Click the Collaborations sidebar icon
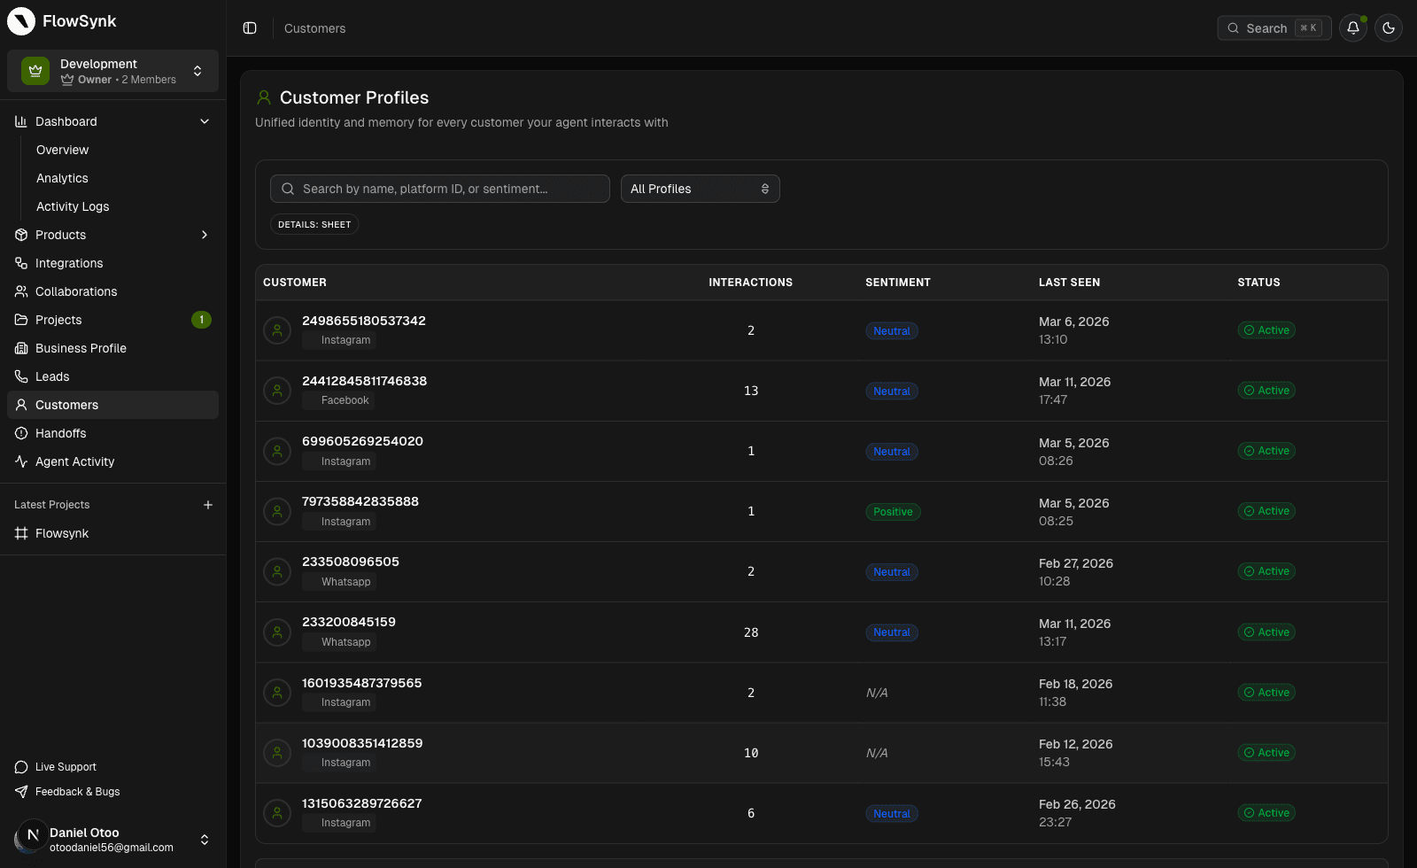This screenshot has height=868, width=1417. pos(20,291)
